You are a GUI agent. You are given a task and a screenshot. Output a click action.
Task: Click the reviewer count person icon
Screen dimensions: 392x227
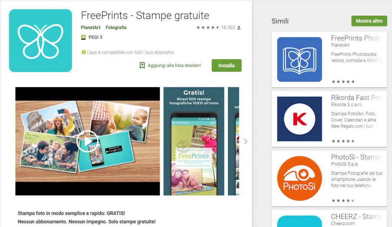pos(239,27)
